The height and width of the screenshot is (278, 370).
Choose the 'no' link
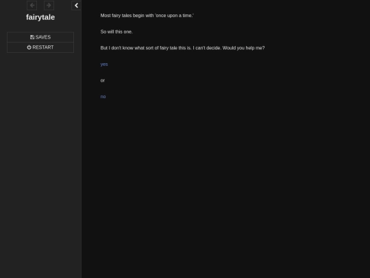coord(103,97)
